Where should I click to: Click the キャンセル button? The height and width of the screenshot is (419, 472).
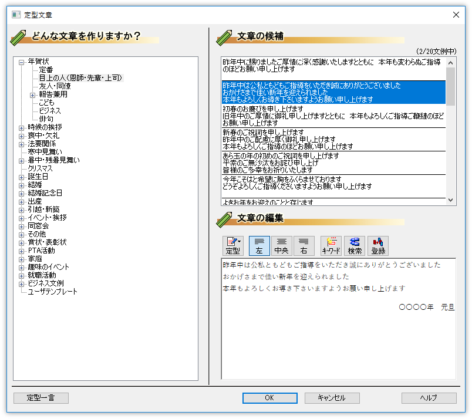[x=332, y=398]
